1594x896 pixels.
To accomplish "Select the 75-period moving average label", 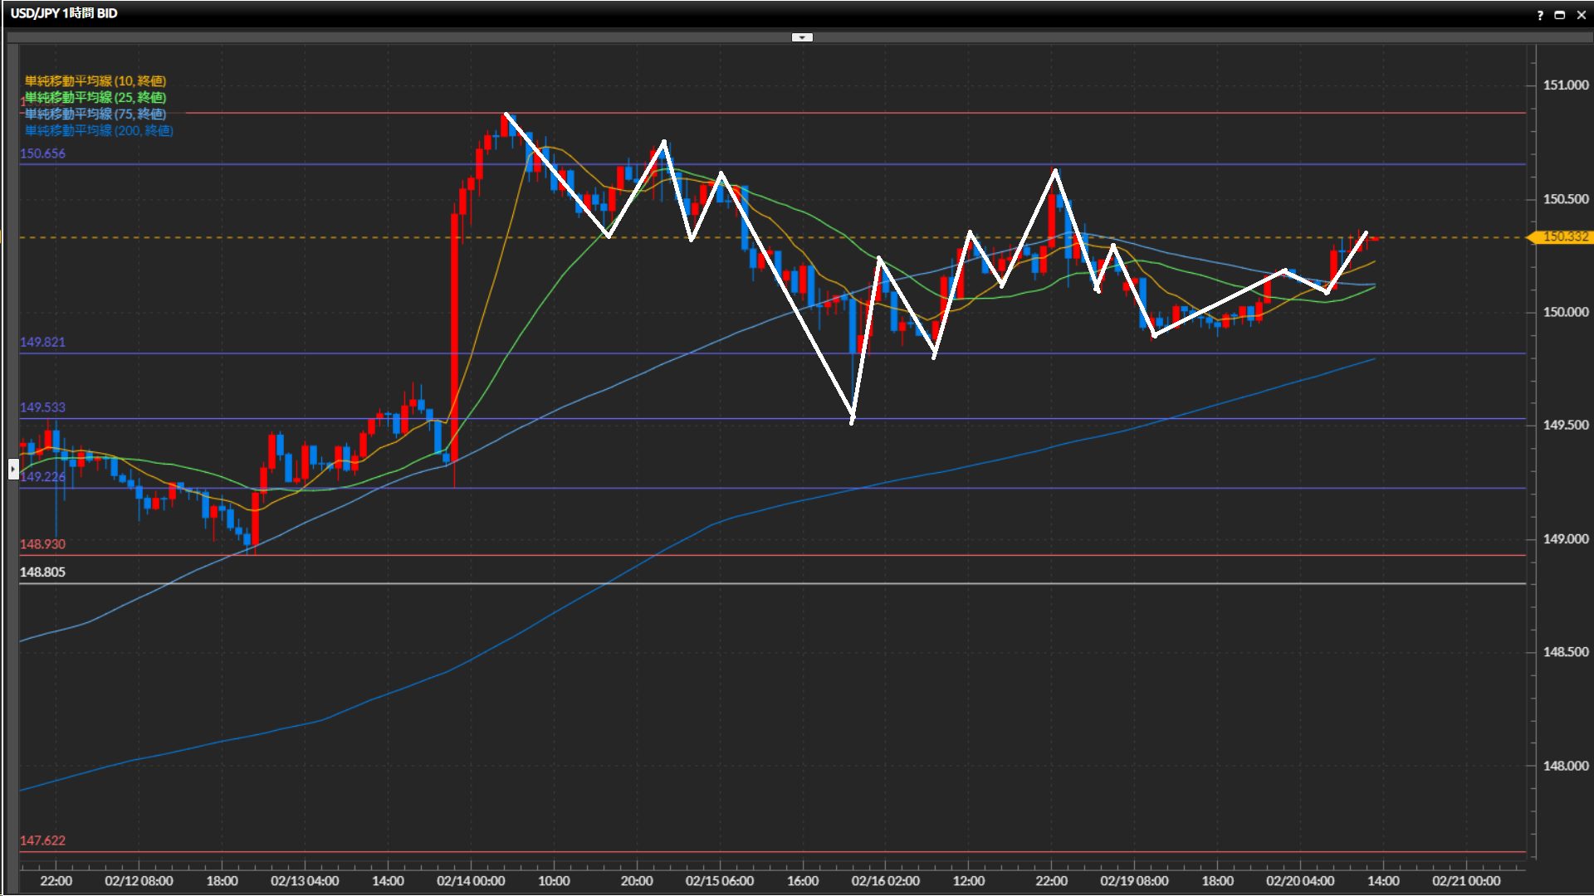I will pos(95,114).
